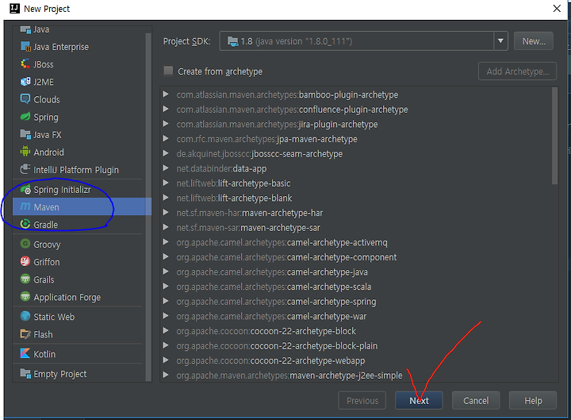Click the IntelliJ logo in title bar

click(x=14, y=9)
